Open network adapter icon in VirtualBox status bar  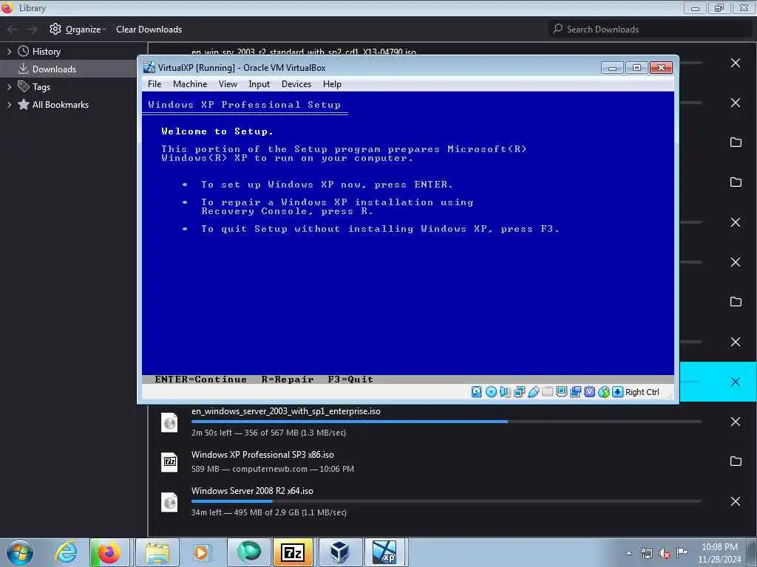(519, 392)
